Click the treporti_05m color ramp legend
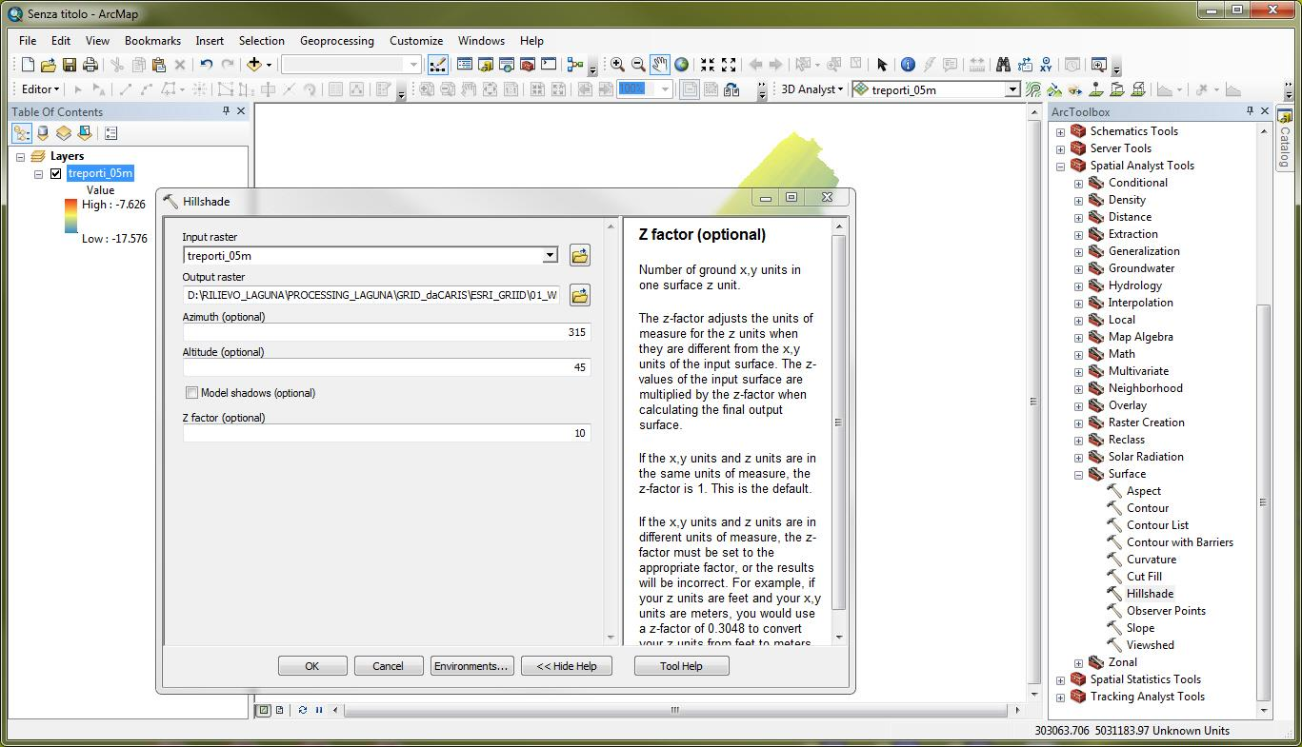Viewport: 1302px width, 747px height. tap(71, 216)
